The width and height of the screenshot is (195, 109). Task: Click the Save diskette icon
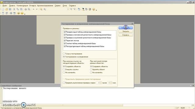click(10, 9)
